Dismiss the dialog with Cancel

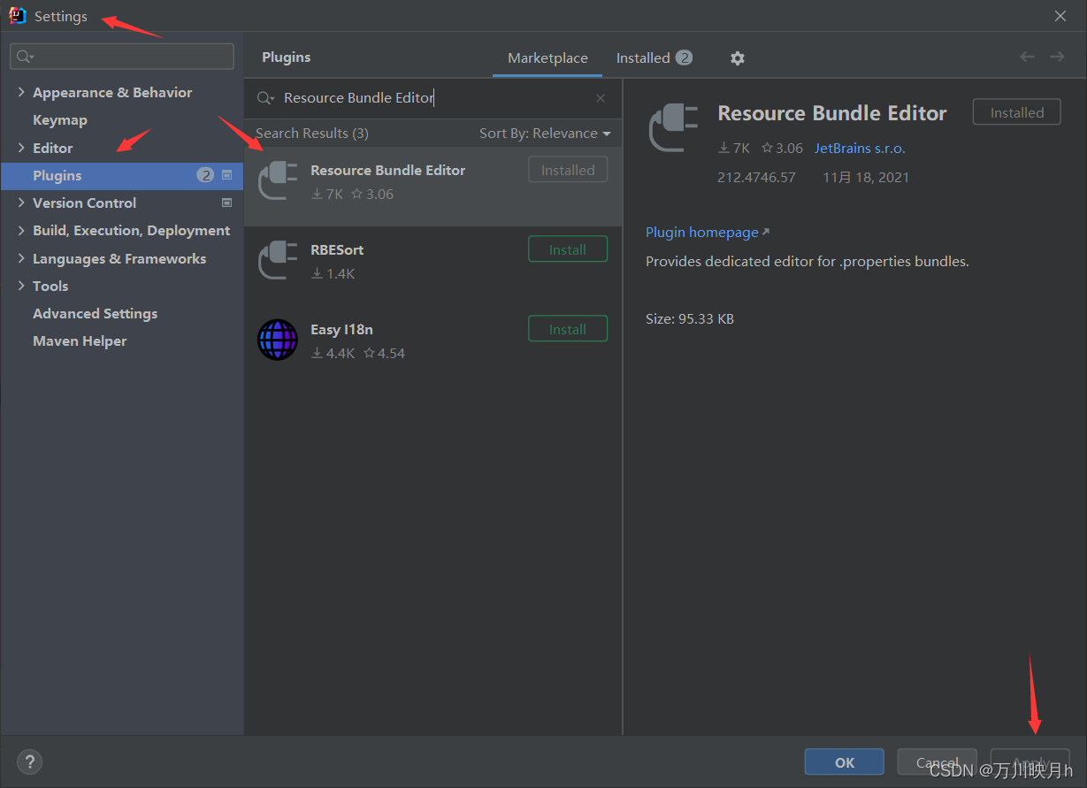[938, 762]
